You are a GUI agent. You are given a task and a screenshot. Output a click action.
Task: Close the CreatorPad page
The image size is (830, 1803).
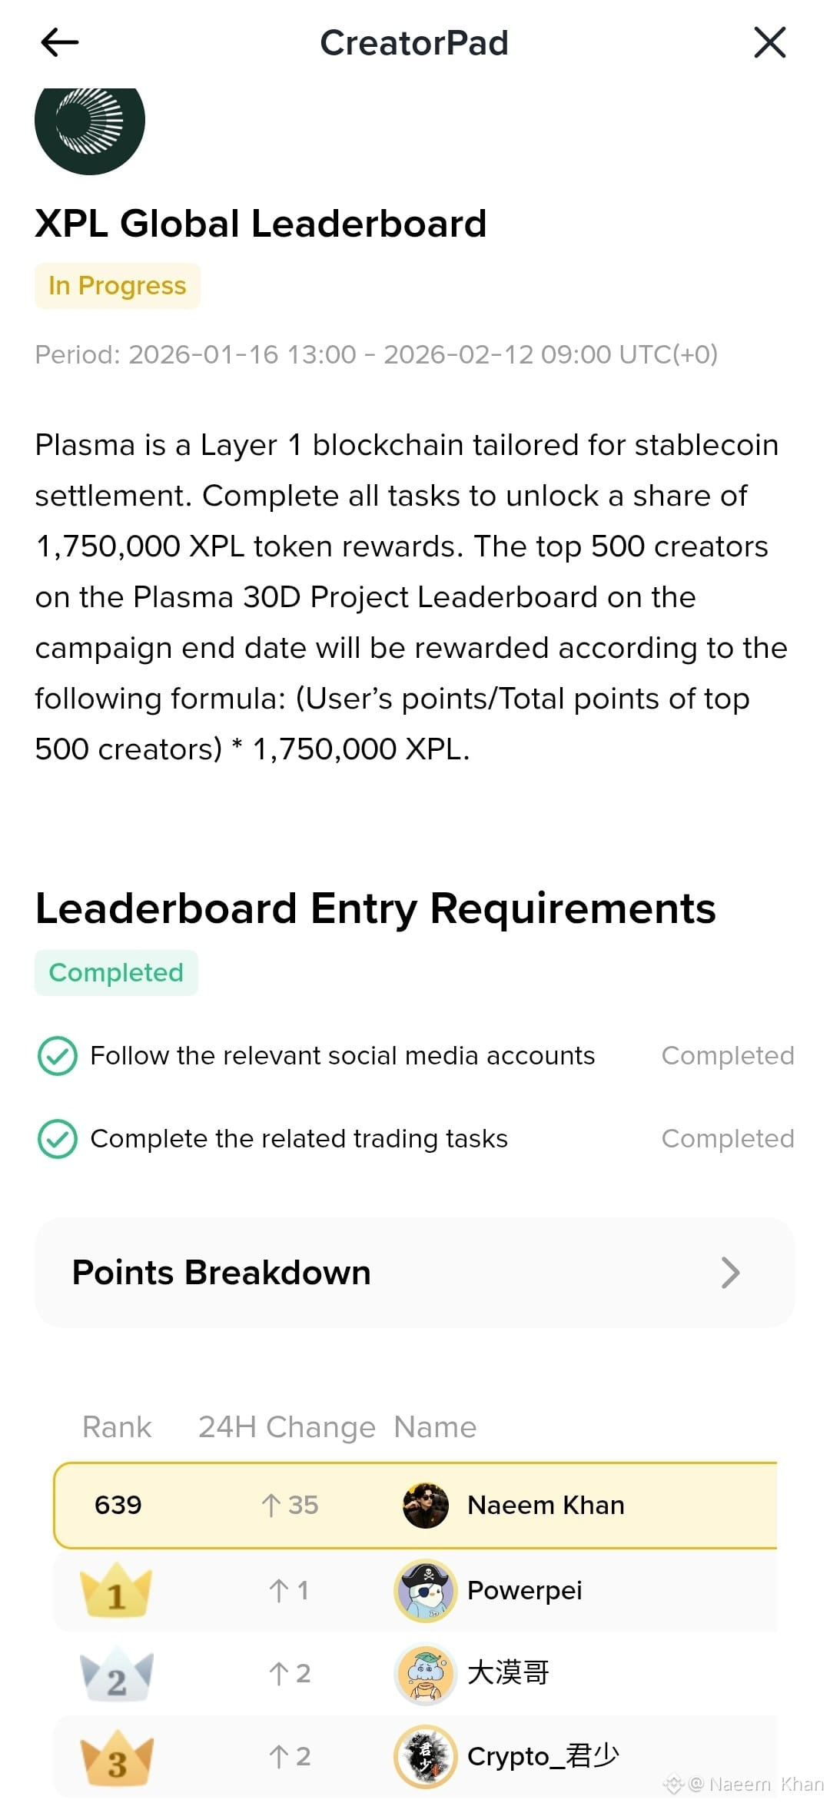point(769,42)
